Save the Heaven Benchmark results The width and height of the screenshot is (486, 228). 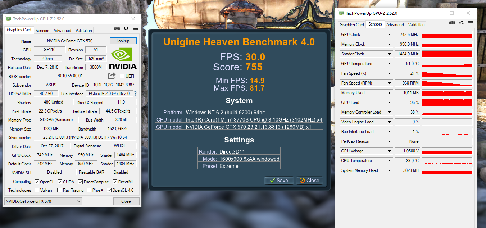[x=279, y=181]
